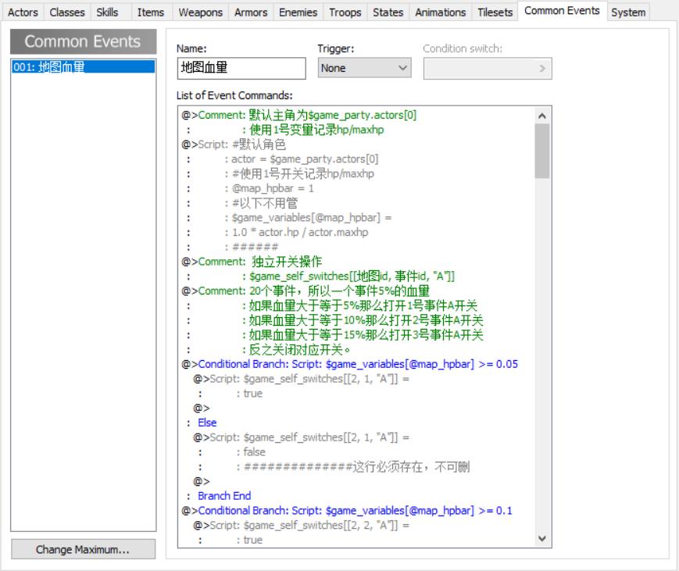679x571 pixels.
Task: Switch to the Armors tab
Action: [x=251, y=12]
